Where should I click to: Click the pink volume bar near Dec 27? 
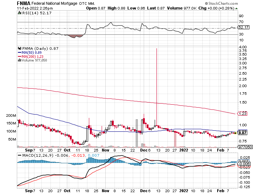coord(175,139)
